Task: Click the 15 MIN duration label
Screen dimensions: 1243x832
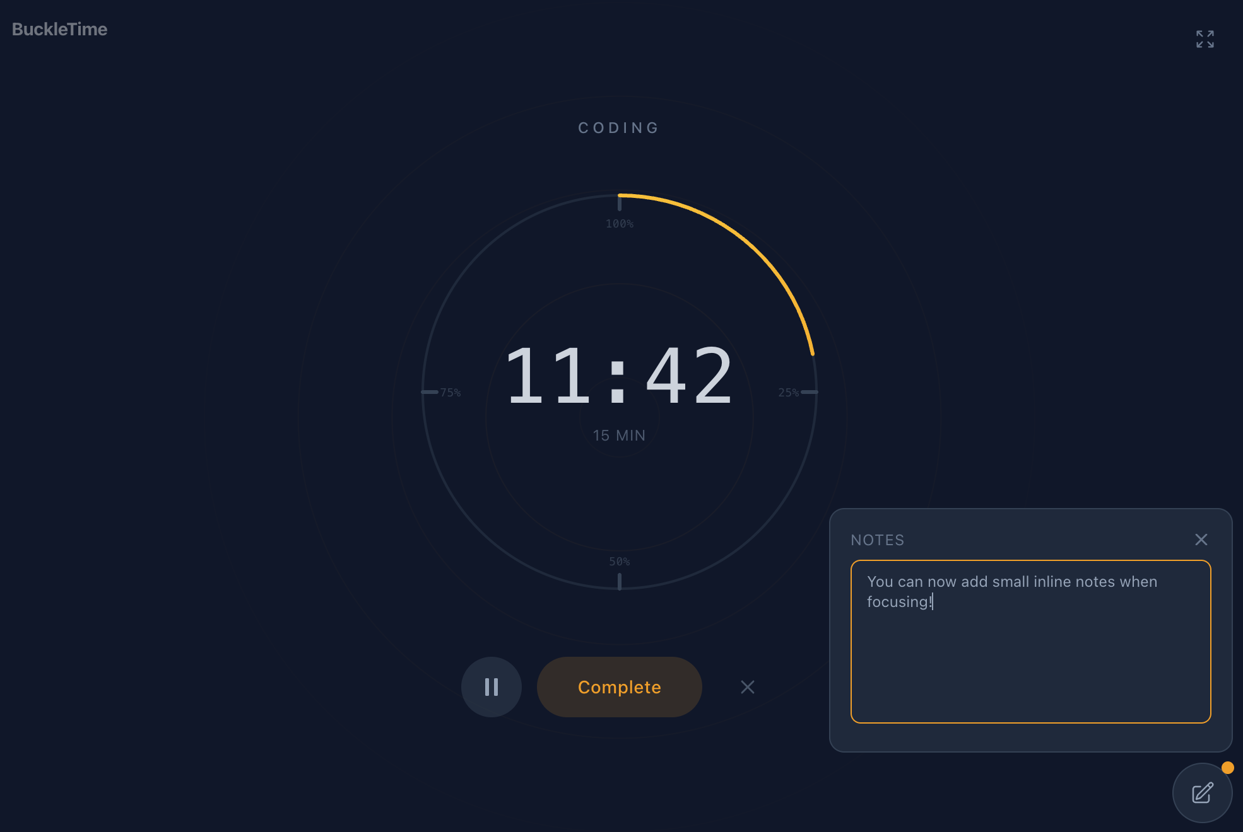Action: [619, 436]
